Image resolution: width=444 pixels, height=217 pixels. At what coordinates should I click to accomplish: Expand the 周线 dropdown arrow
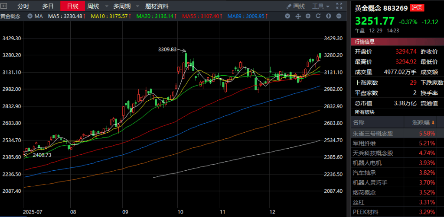(106, 6)
